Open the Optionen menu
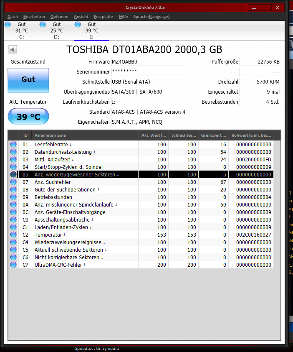This screenshot has width=293, height=352. (59, 17)
